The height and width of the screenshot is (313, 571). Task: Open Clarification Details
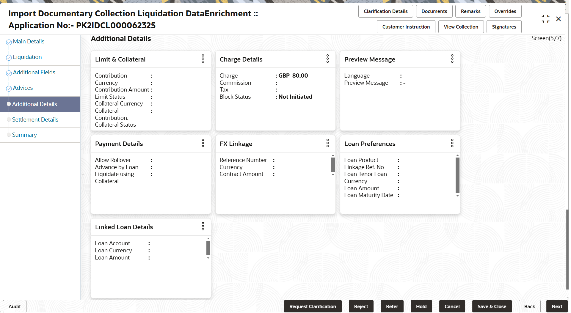click(385, 11)
